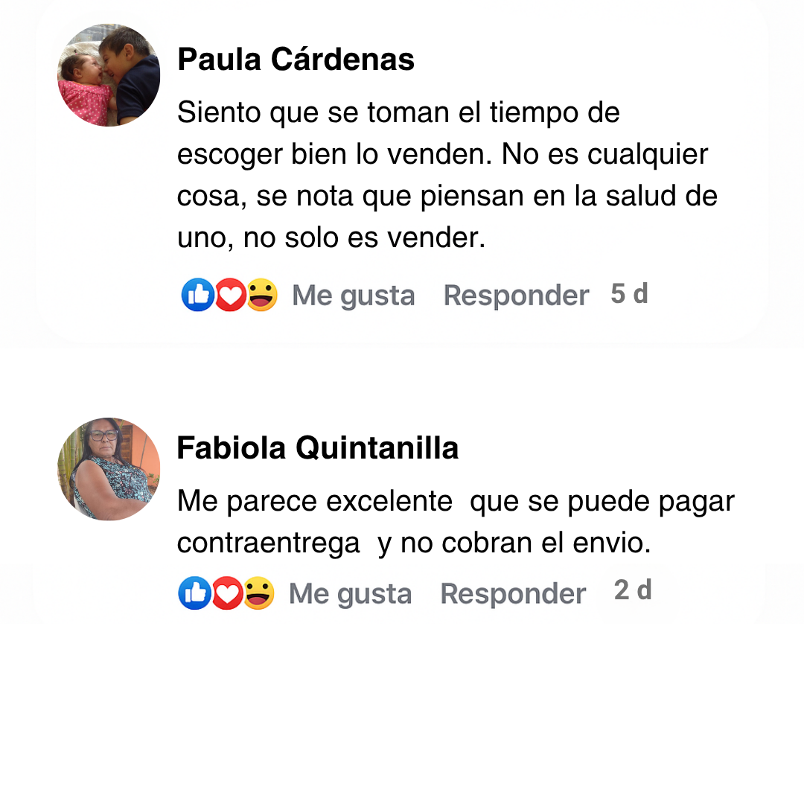
Task: Select Paula's comment text about salud
Action: [x=447, y=175]
